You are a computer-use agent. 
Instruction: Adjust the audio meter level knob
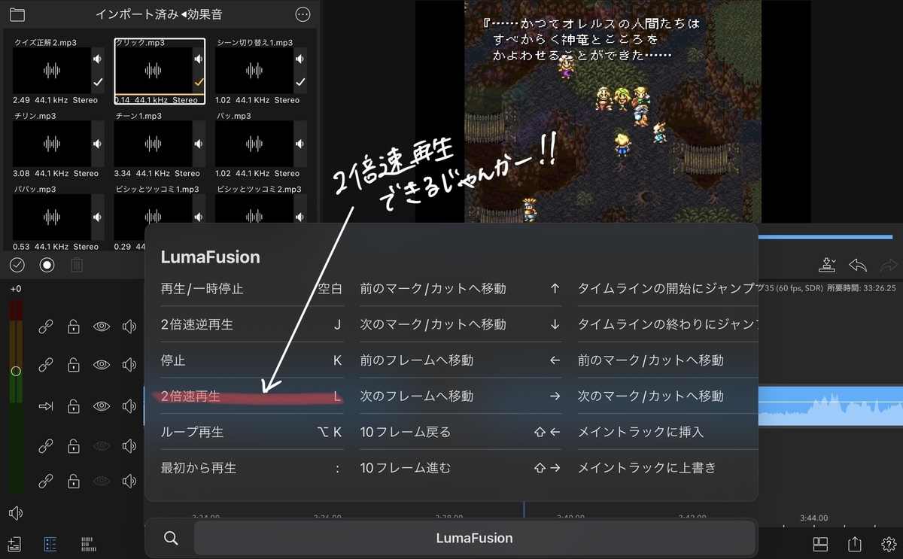[16, 371]
